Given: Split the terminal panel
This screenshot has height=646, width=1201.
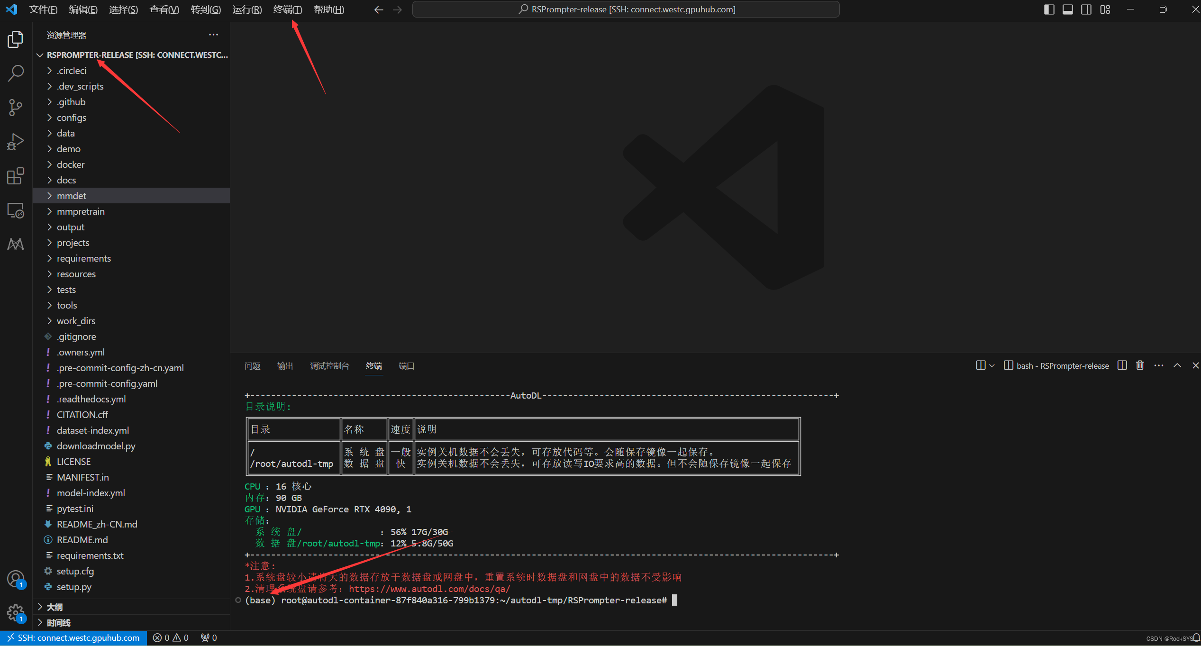Looking at the screenshot, I should tap(1122, 365).
